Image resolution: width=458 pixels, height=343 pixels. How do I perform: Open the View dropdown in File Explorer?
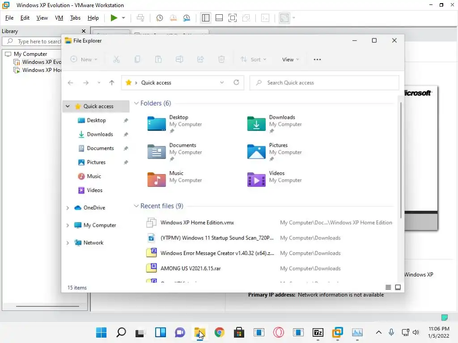click(x=290, y=59)
